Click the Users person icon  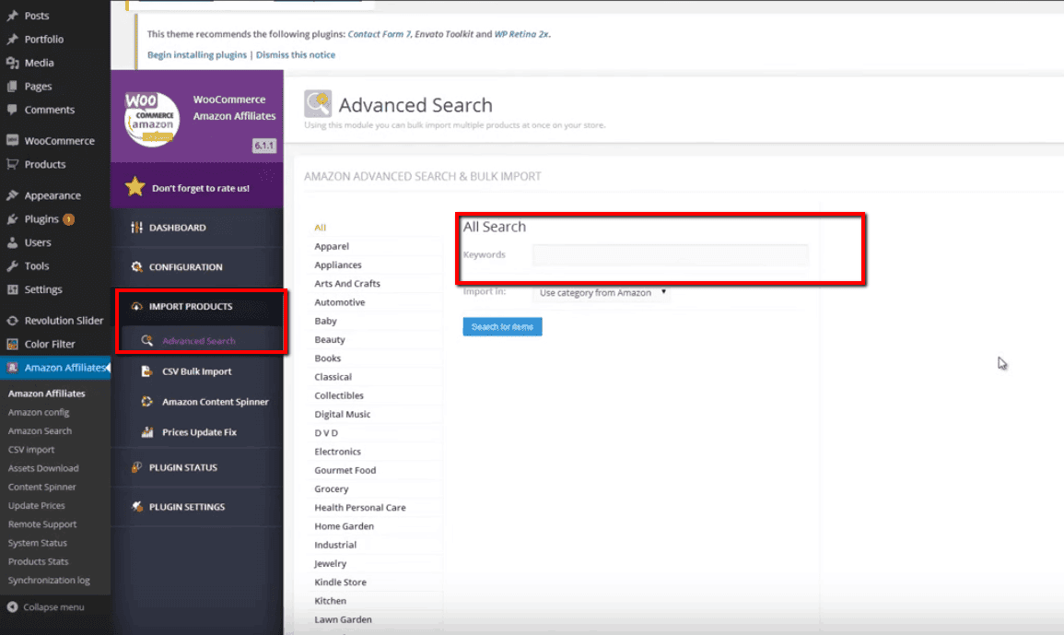coord(12,242)
